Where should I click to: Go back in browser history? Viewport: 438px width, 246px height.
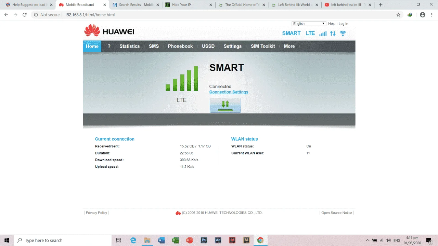[x=6, y=15]
